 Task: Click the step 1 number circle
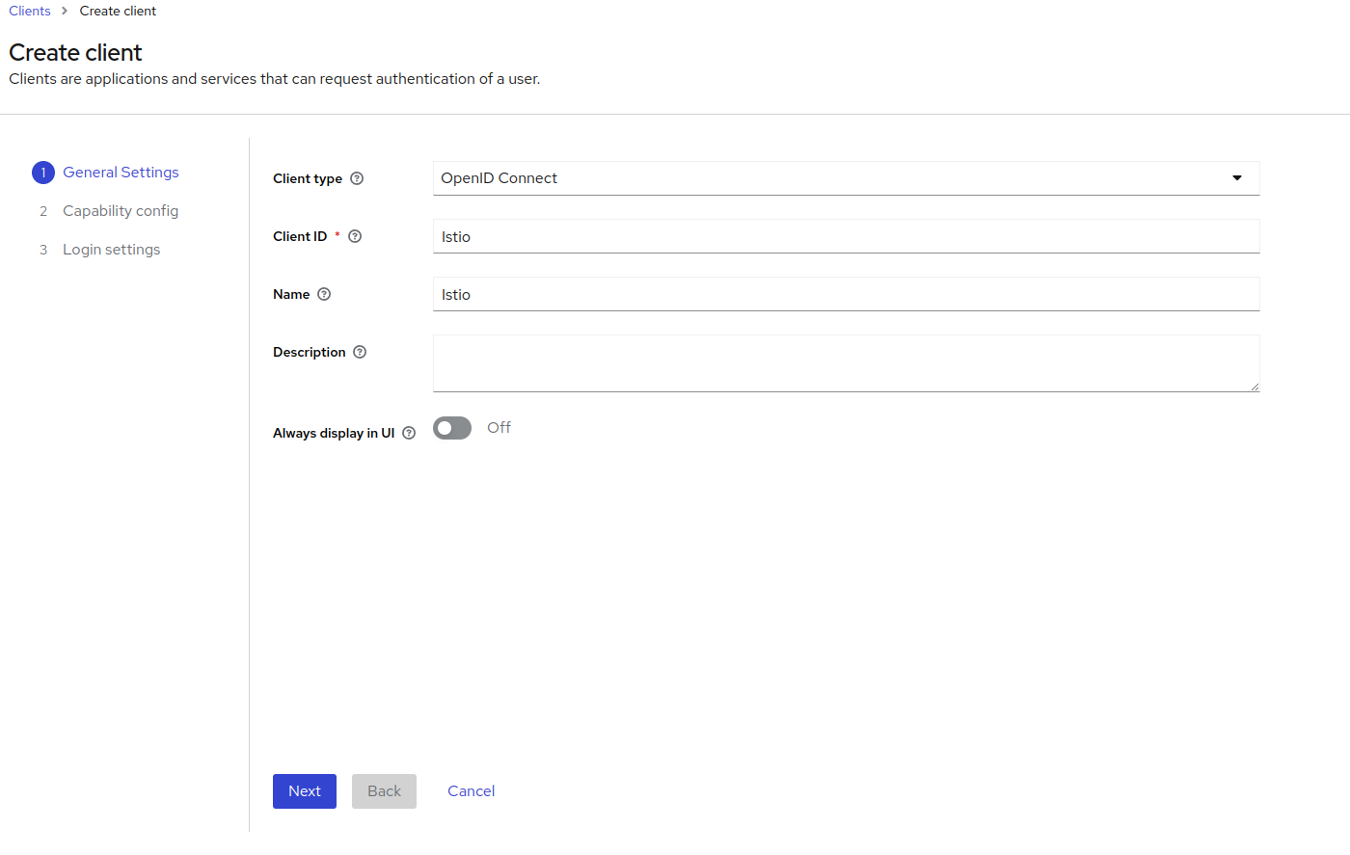pos(43,173)
